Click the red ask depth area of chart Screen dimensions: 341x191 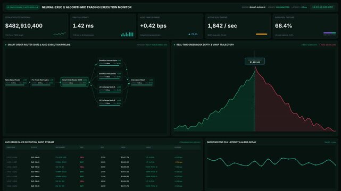[x=276, y=115]
